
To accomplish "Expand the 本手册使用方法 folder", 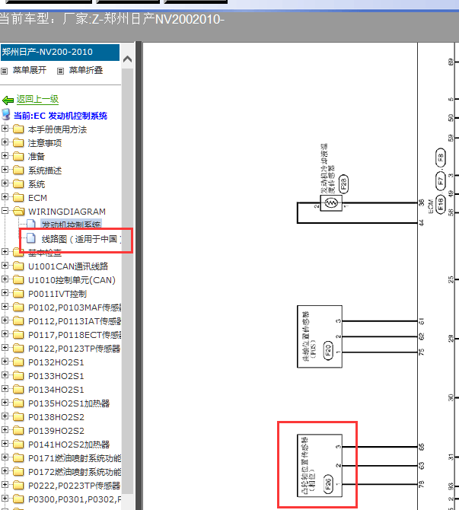I will click(5, 129).
